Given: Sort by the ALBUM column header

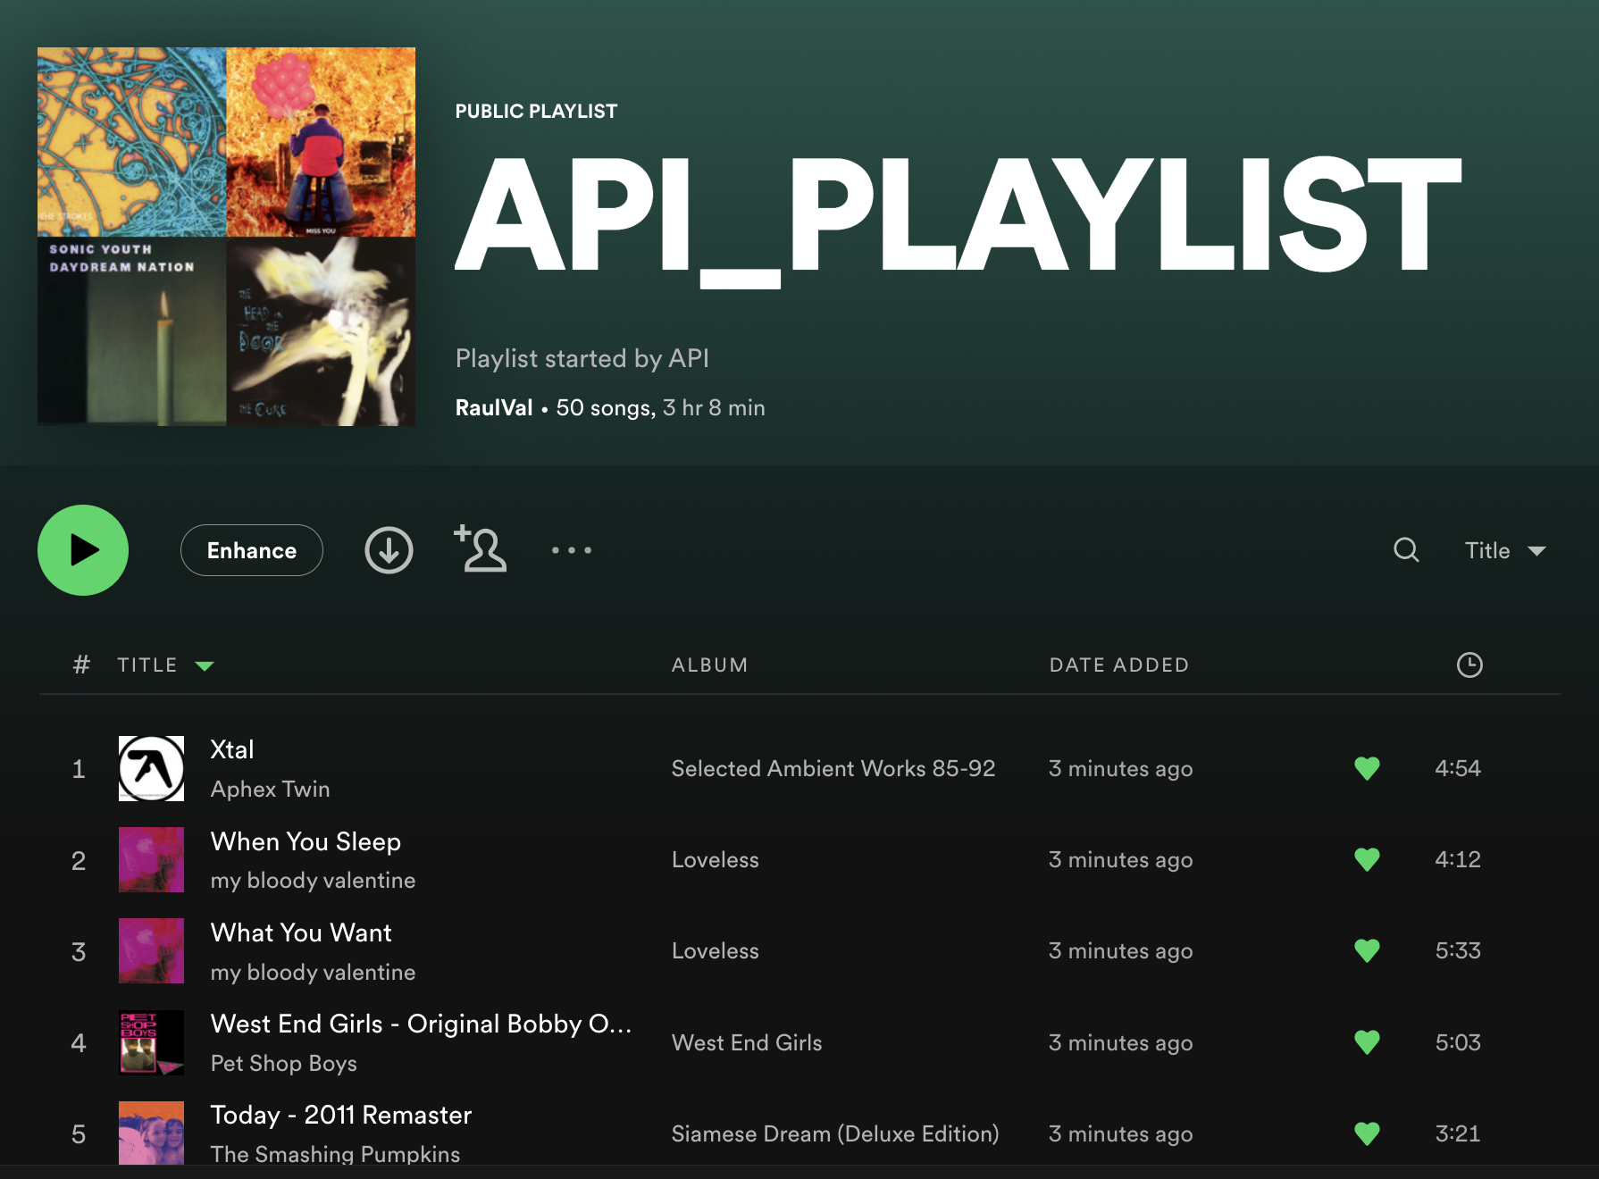Looking at the screenshot, I should coord(709,665).
